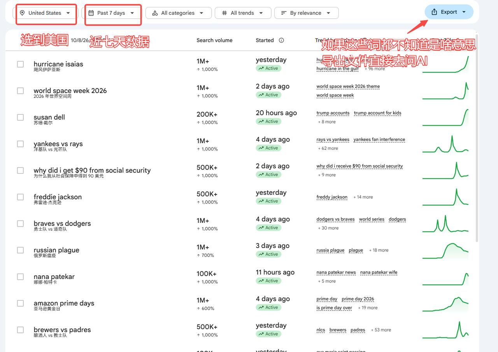The width and height of the screenshot is (498, 352).
Task: Click the 'Search volume' column header
Action: coord(214,40)
